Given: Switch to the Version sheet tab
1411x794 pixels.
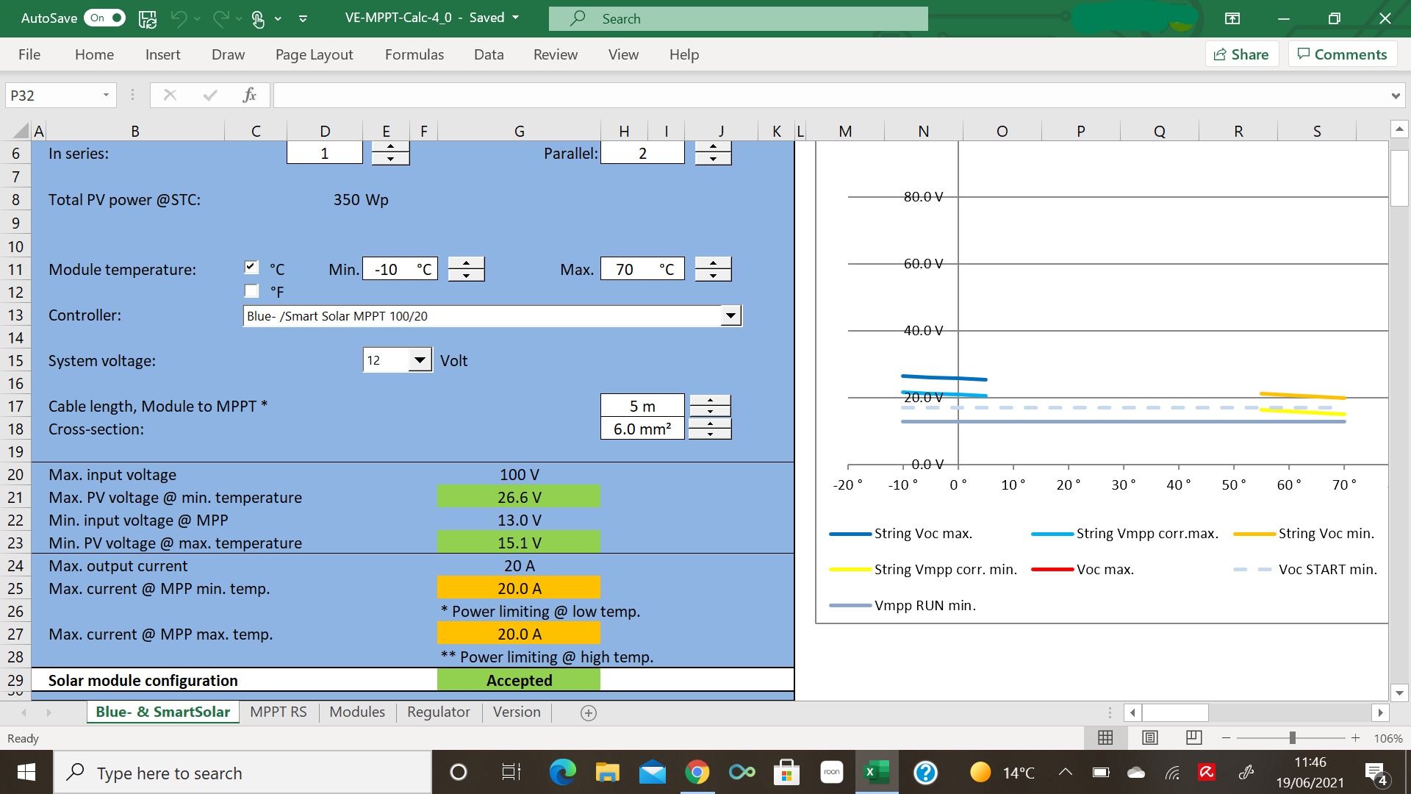Looking at the screenshot, I should (x=517, y=712).
